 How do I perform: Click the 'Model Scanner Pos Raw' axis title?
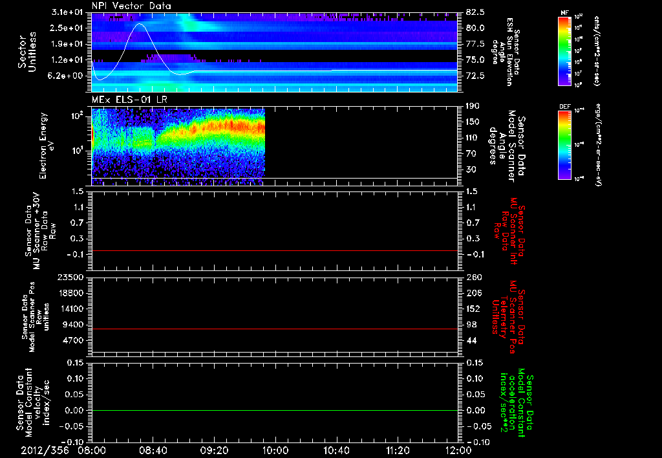36,317
